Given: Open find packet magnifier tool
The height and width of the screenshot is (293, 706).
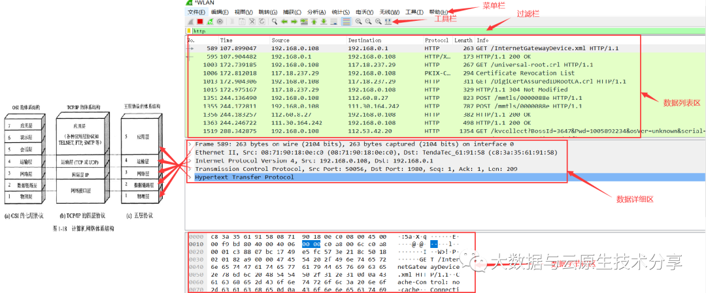Looking at the screenshot, I should pyautogui.click(x=274, y=22).
